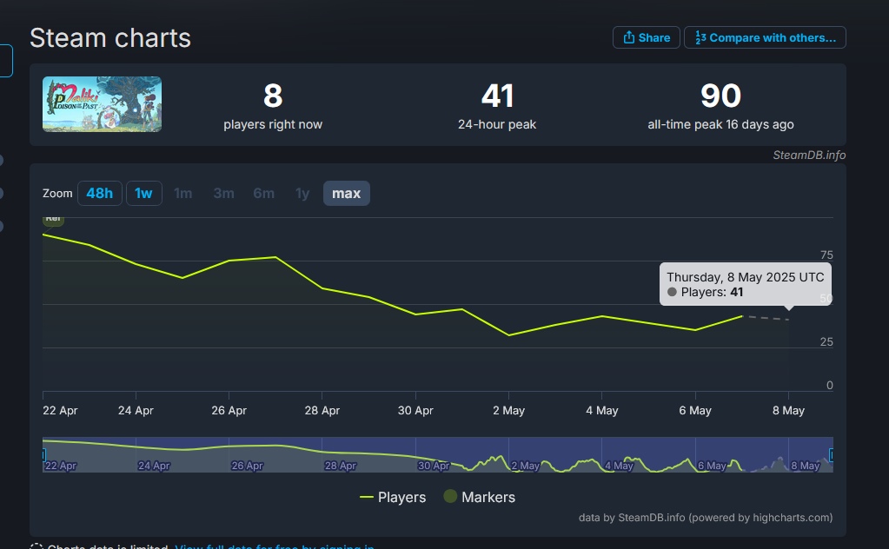
Task: Set chart zoom to 6m
Action: click(x=263, y=193)
